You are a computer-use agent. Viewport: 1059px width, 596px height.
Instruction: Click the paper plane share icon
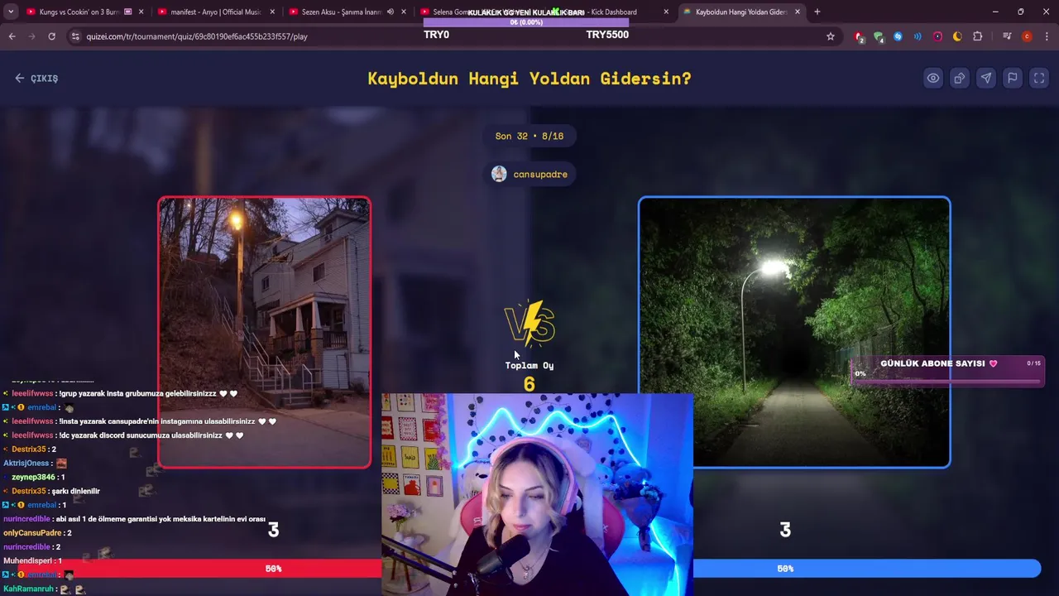click(x=986, y=78)
